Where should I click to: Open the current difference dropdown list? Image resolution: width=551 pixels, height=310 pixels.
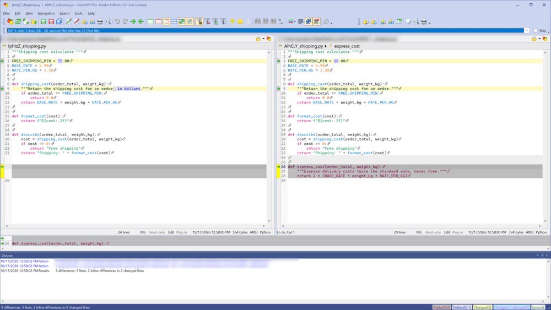point(527,30)
